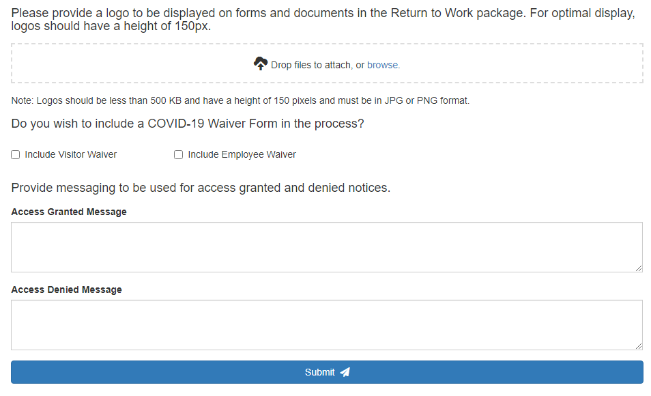651x396 pixels.
Task: Click the Access Denied Message resize handle
Action: click(x=639, y=346)
